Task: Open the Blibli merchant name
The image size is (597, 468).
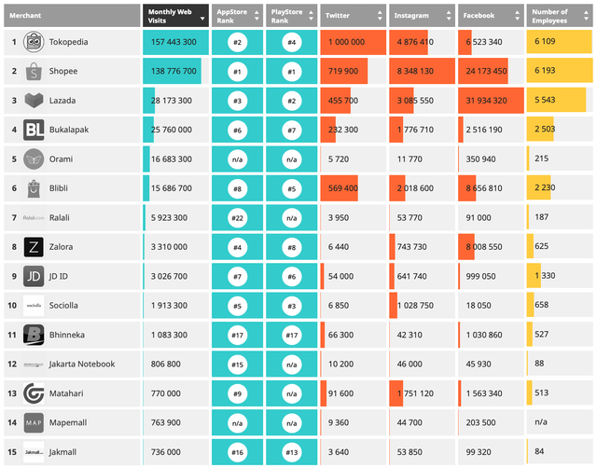Action: pos(59,188)
